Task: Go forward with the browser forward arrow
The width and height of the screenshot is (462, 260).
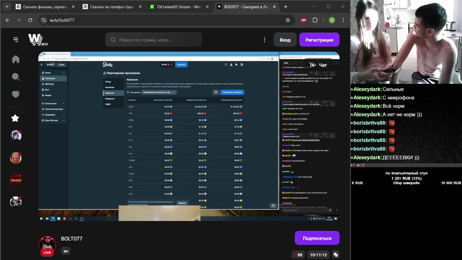Action: click(x=19, y=20)
